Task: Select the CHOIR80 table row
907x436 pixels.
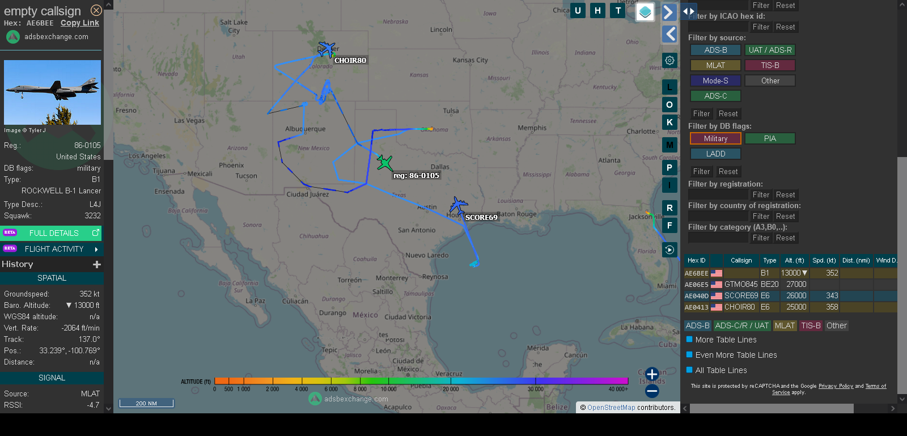Action: pyautogui.click(x=790, y=307)
